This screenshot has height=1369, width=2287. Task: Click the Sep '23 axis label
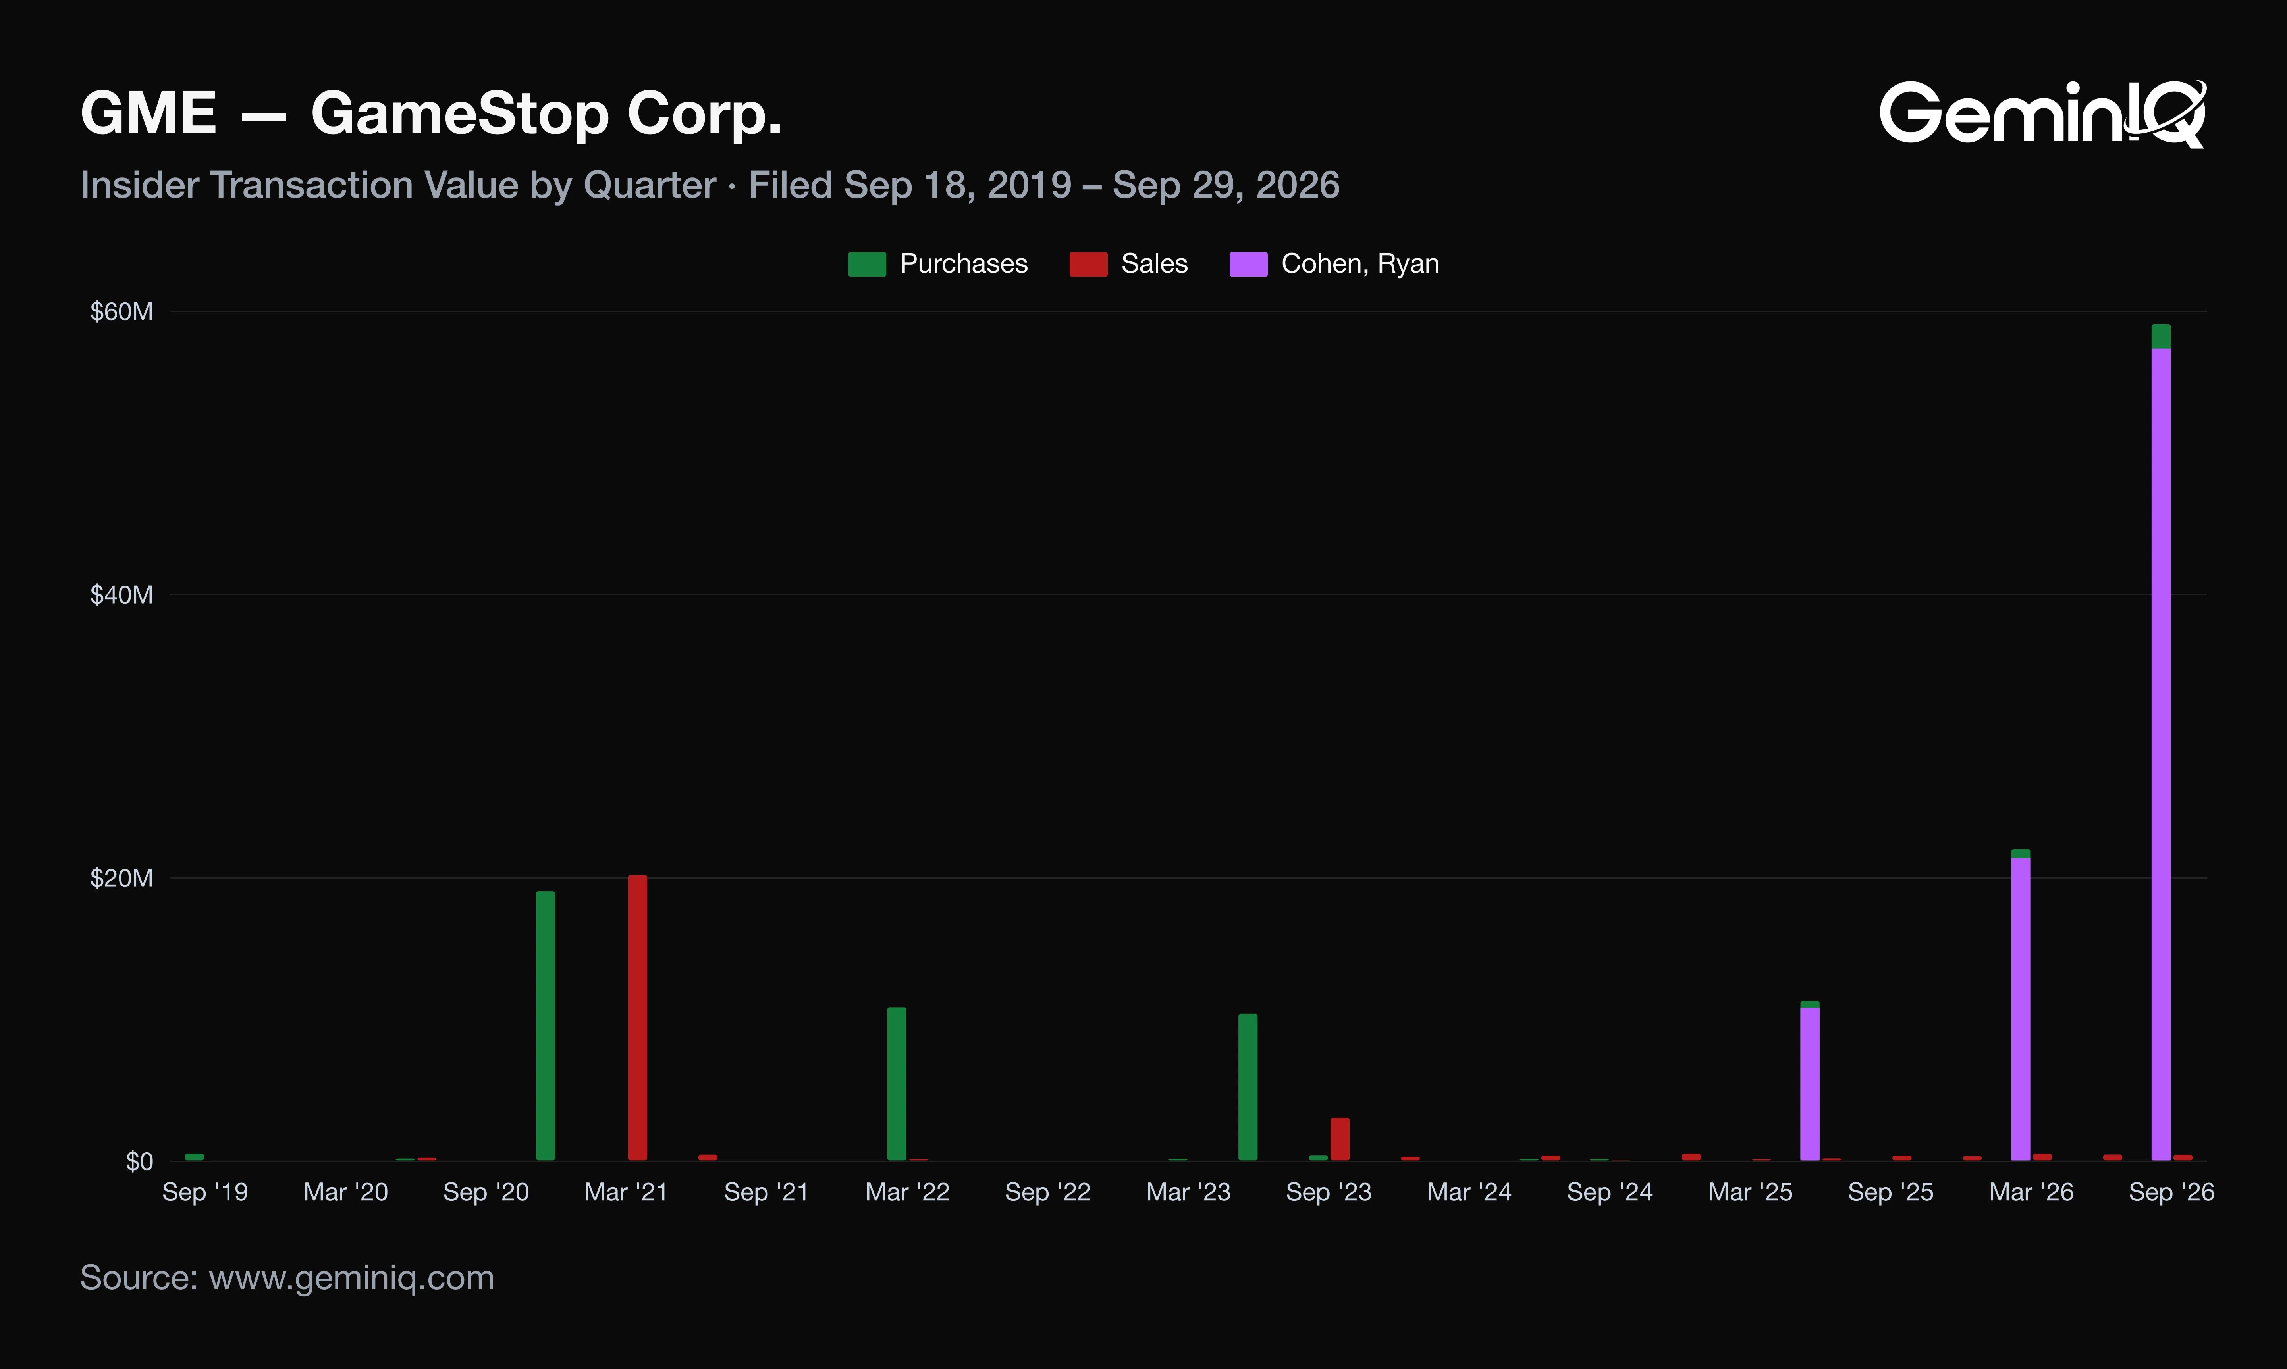1329,1192
